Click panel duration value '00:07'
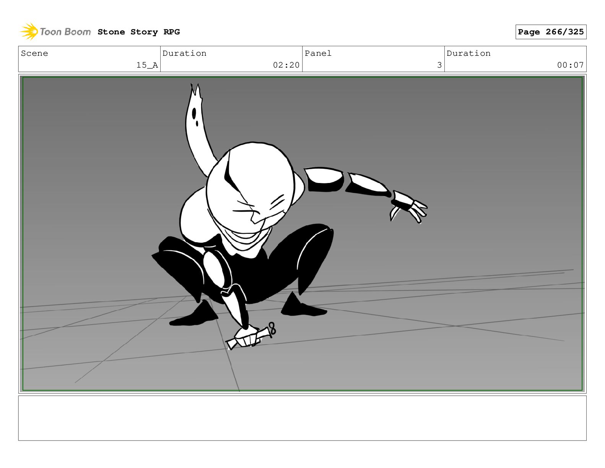Screen dimensions: 605x468 tap(570, 65)
